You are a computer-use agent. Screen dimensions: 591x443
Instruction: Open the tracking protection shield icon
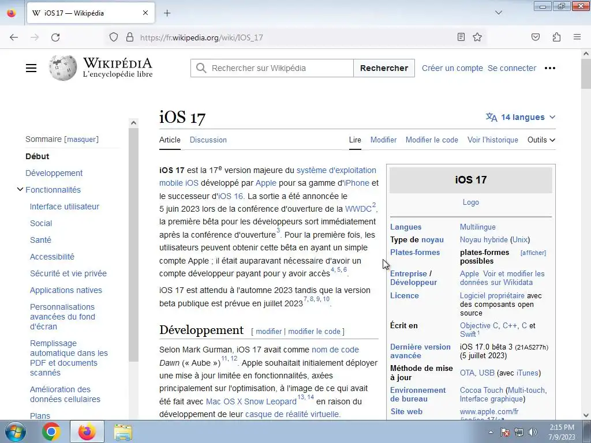click(x=114, y=37)
